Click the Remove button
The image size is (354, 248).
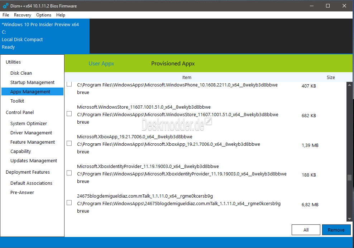point(336,230)
